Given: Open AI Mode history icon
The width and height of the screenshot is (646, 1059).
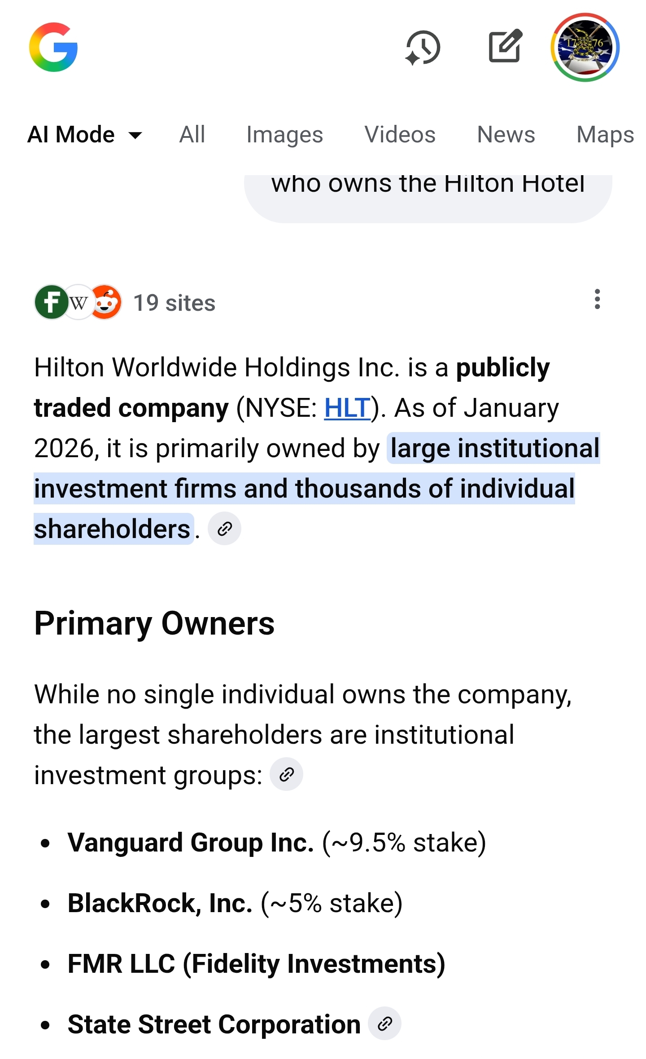Looking at the screenshot, I should 423,47.
